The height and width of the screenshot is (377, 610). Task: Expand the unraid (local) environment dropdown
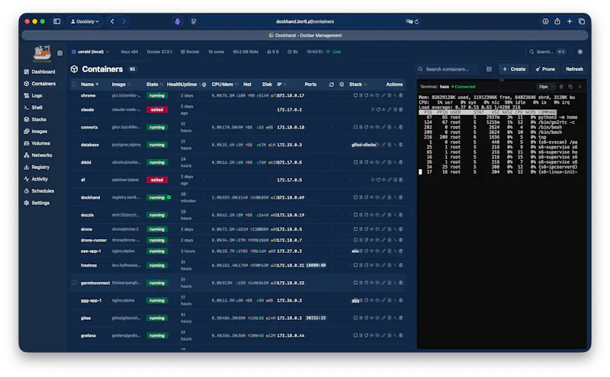click(90, 52)
